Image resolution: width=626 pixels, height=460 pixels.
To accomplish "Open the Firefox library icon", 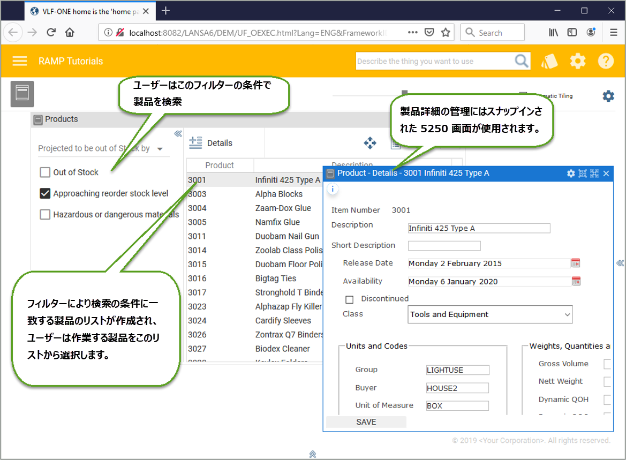I will 553,32.
